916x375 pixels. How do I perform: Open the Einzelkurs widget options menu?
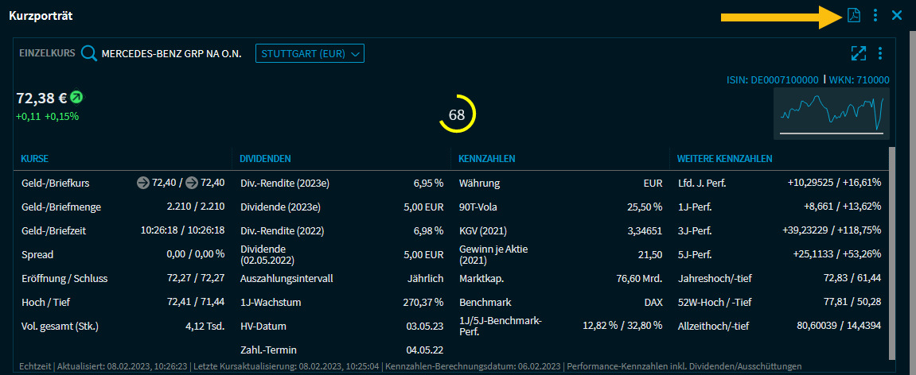[880, 53]
